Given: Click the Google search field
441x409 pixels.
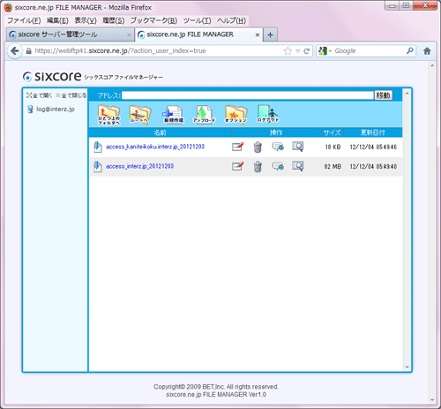Looking at the screenshot, I should coord(369,51).
